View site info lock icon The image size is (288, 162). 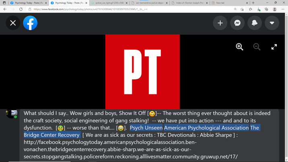pyautogui.click(x=30, y=9)
